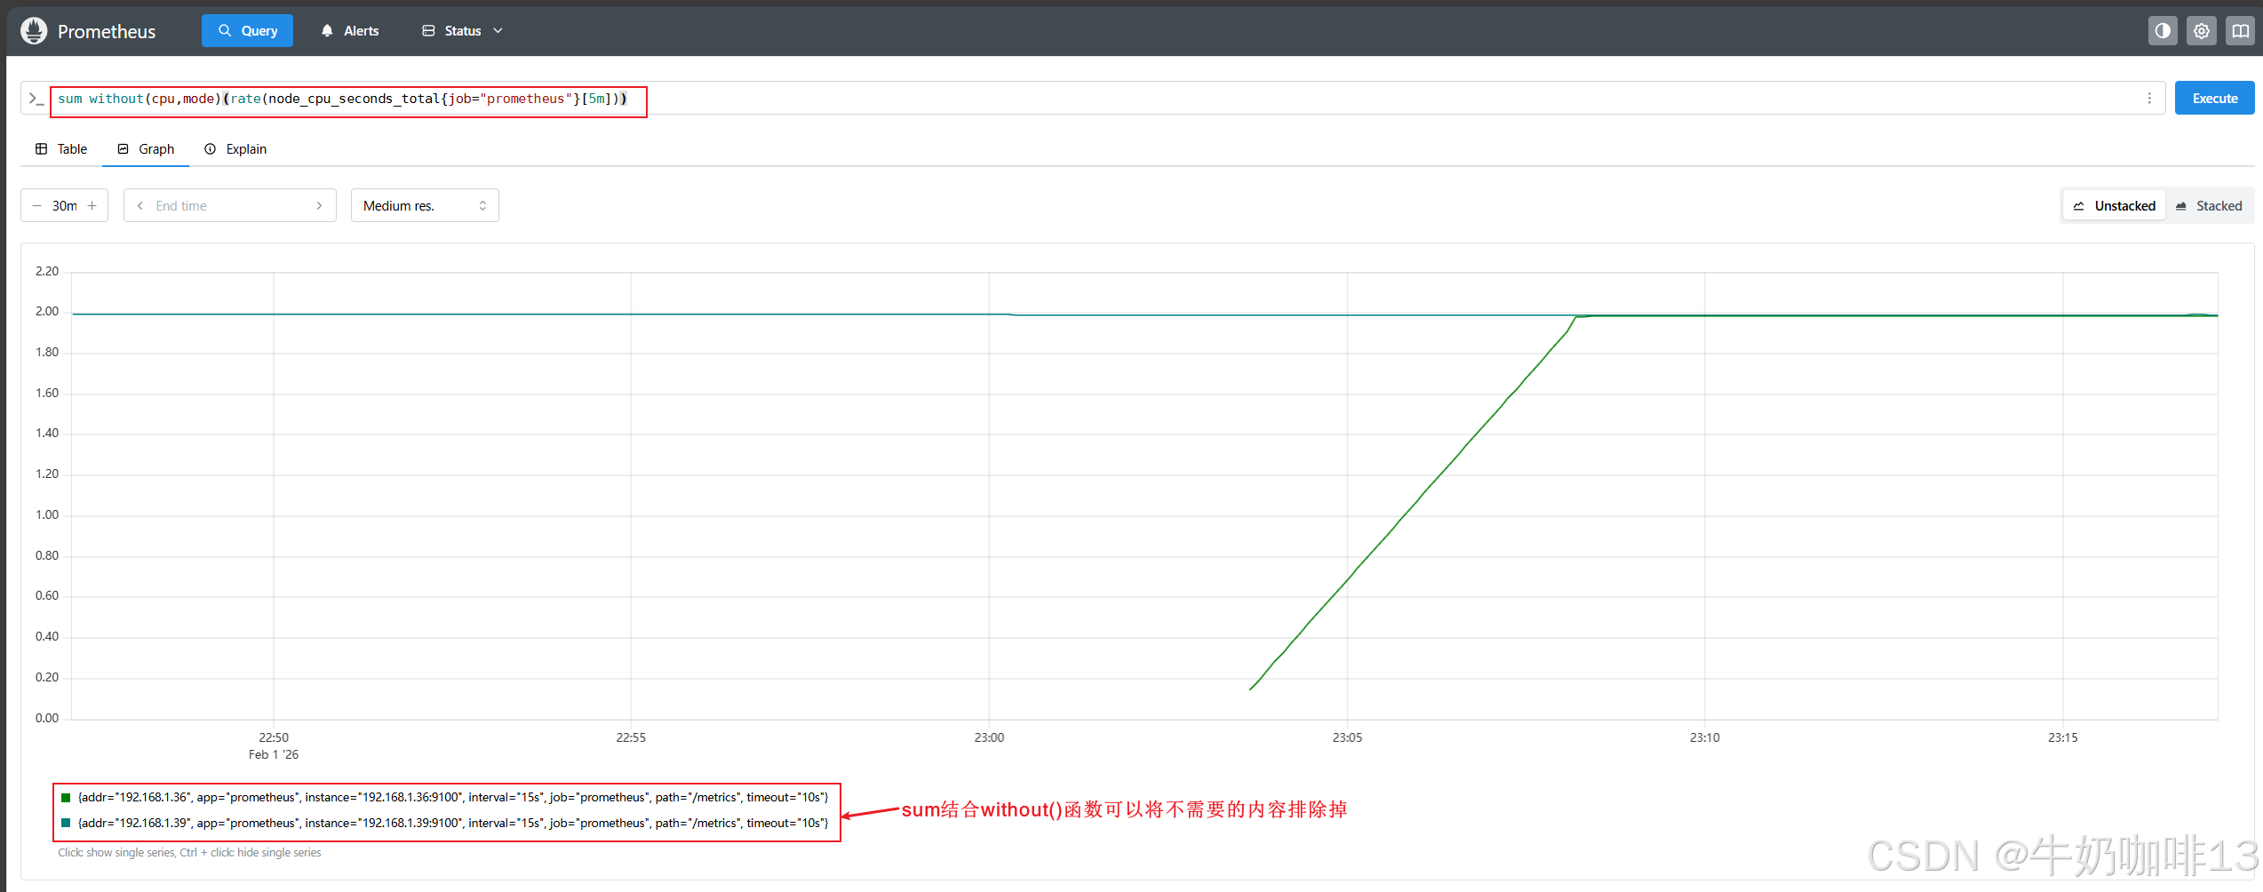Click the teal swatch for 192.168.1.39 series
This screenshot has height=892, width=2263.
point(66,824)
